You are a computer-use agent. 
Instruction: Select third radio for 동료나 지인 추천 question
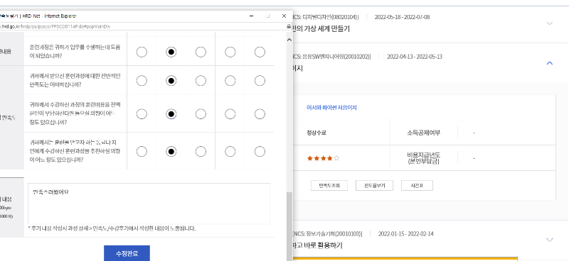(201, 151)
